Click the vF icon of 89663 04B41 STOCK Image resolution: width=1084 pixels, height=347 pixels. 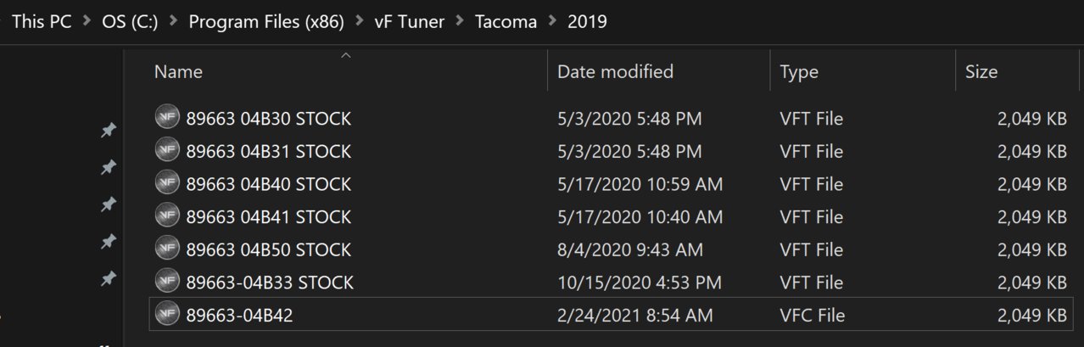pyautogui.click(x=167, y=216)
